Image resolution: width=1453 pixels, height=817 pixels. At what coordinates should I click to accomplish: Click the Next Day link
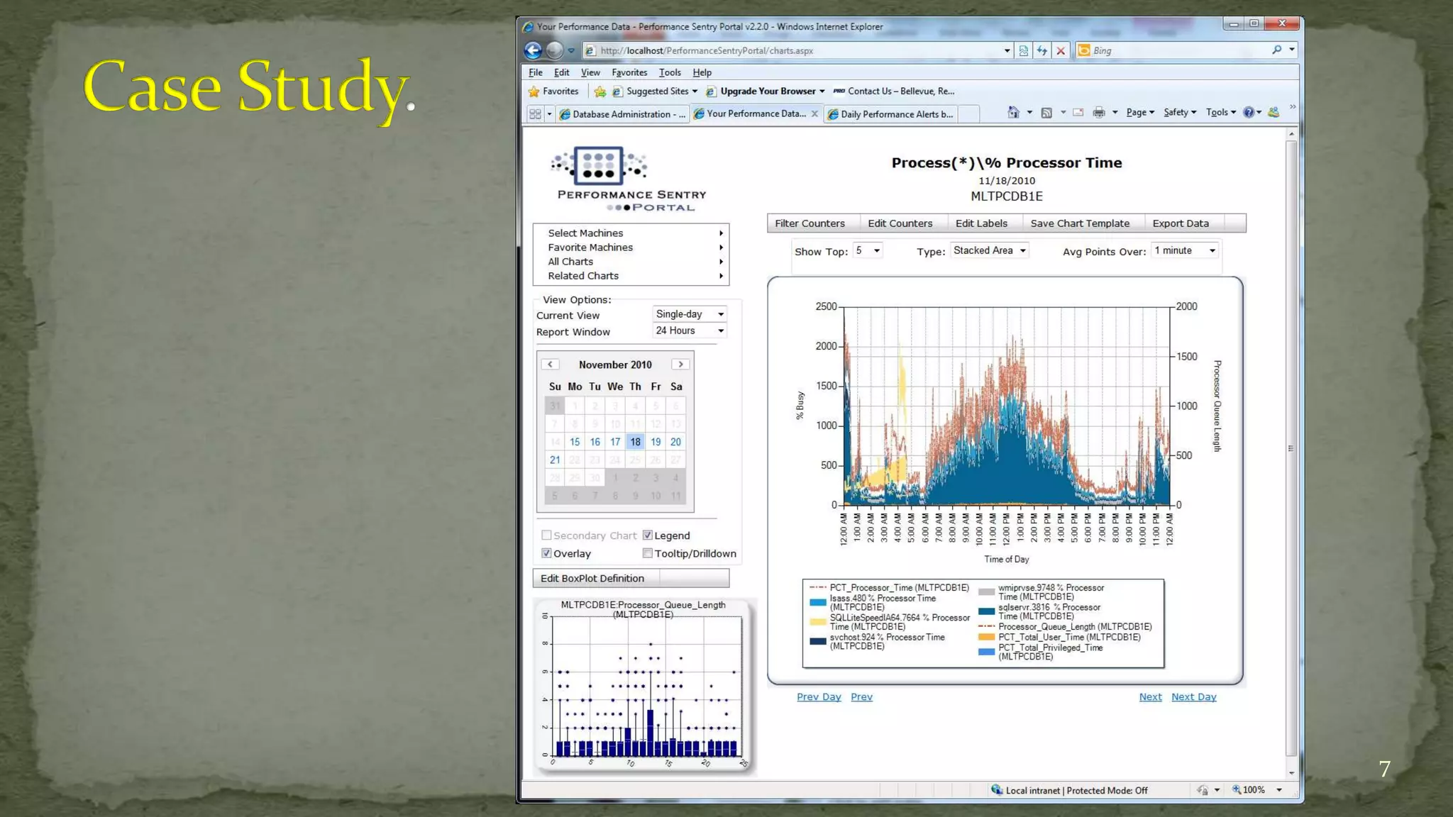click(1193, 697)
